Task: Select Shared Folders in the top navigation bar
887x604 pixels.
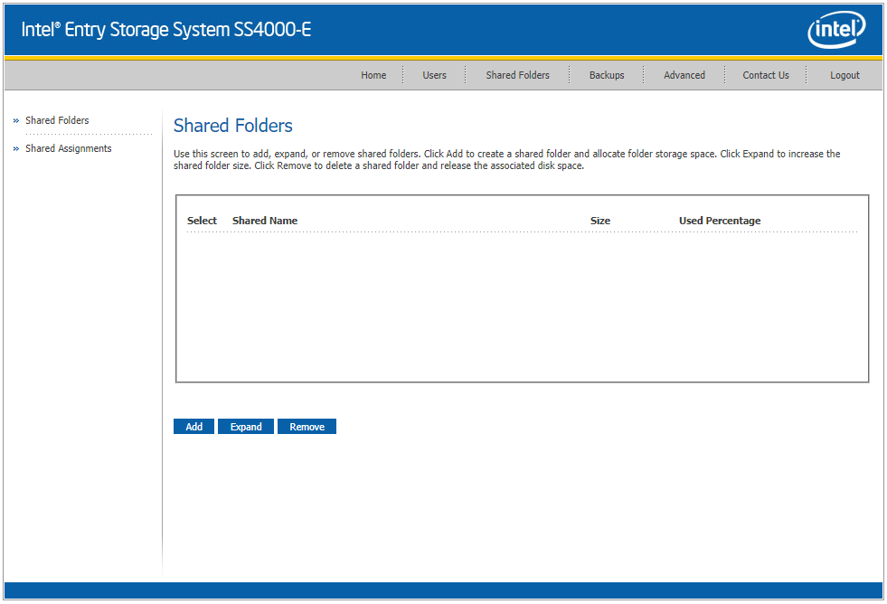Action: tap(517, 75)
